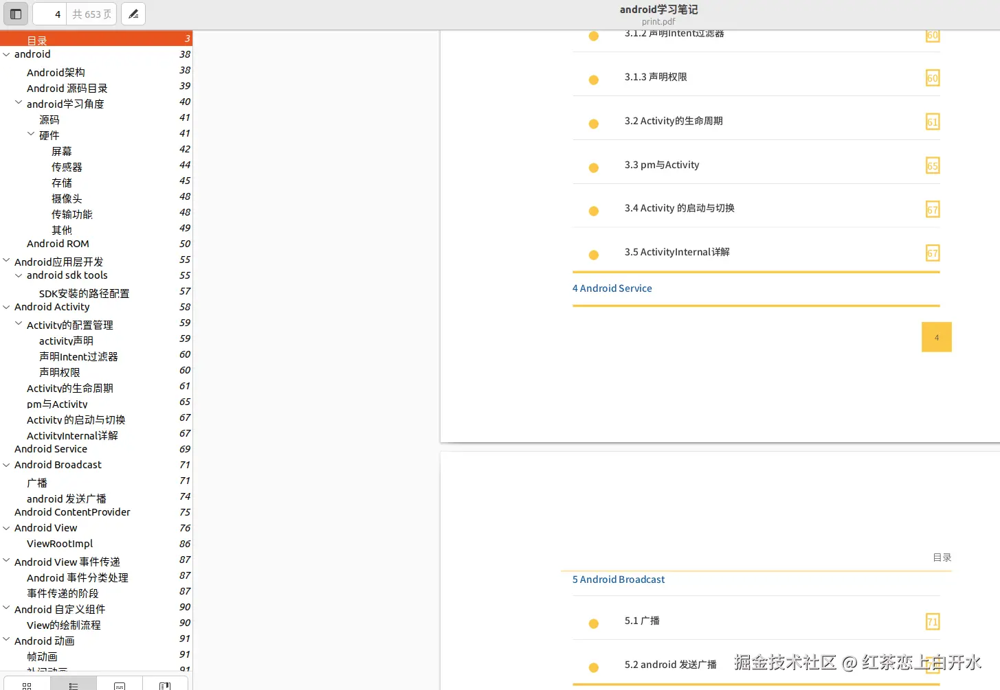Image resolution: width=1000 pixels, height=690 pixels.
Task: Follow '3.2 Activity的生命周期' document link
Action: (674, 121)
